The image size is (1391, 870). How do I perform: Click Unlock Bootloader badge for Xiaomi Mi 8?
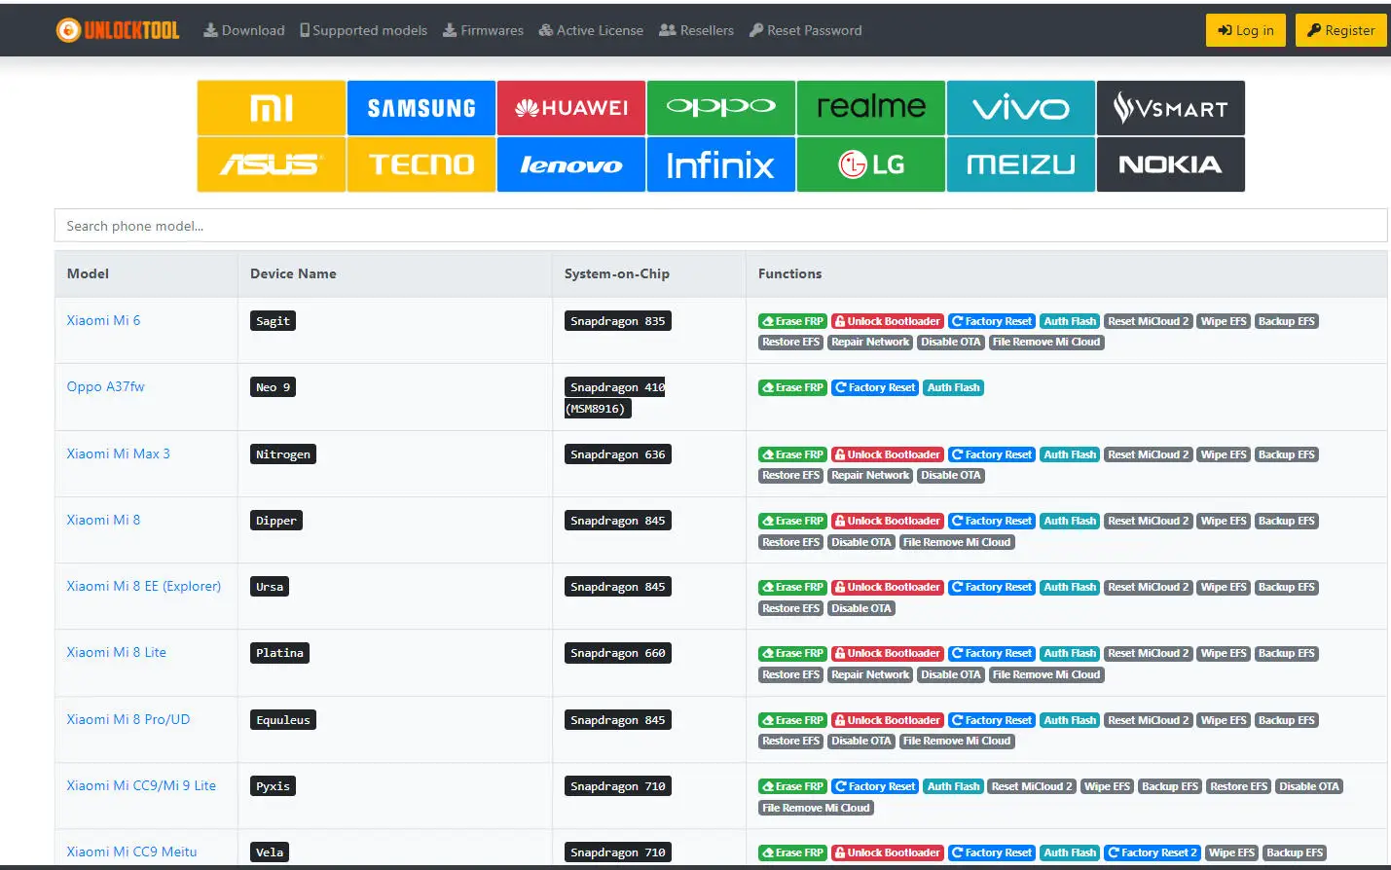tap(887, 521)
